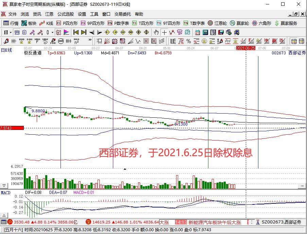Screen dimensions: 307x234
Task: Click the 江恩轮 Gann wheel icon
Action: point(215,23)
